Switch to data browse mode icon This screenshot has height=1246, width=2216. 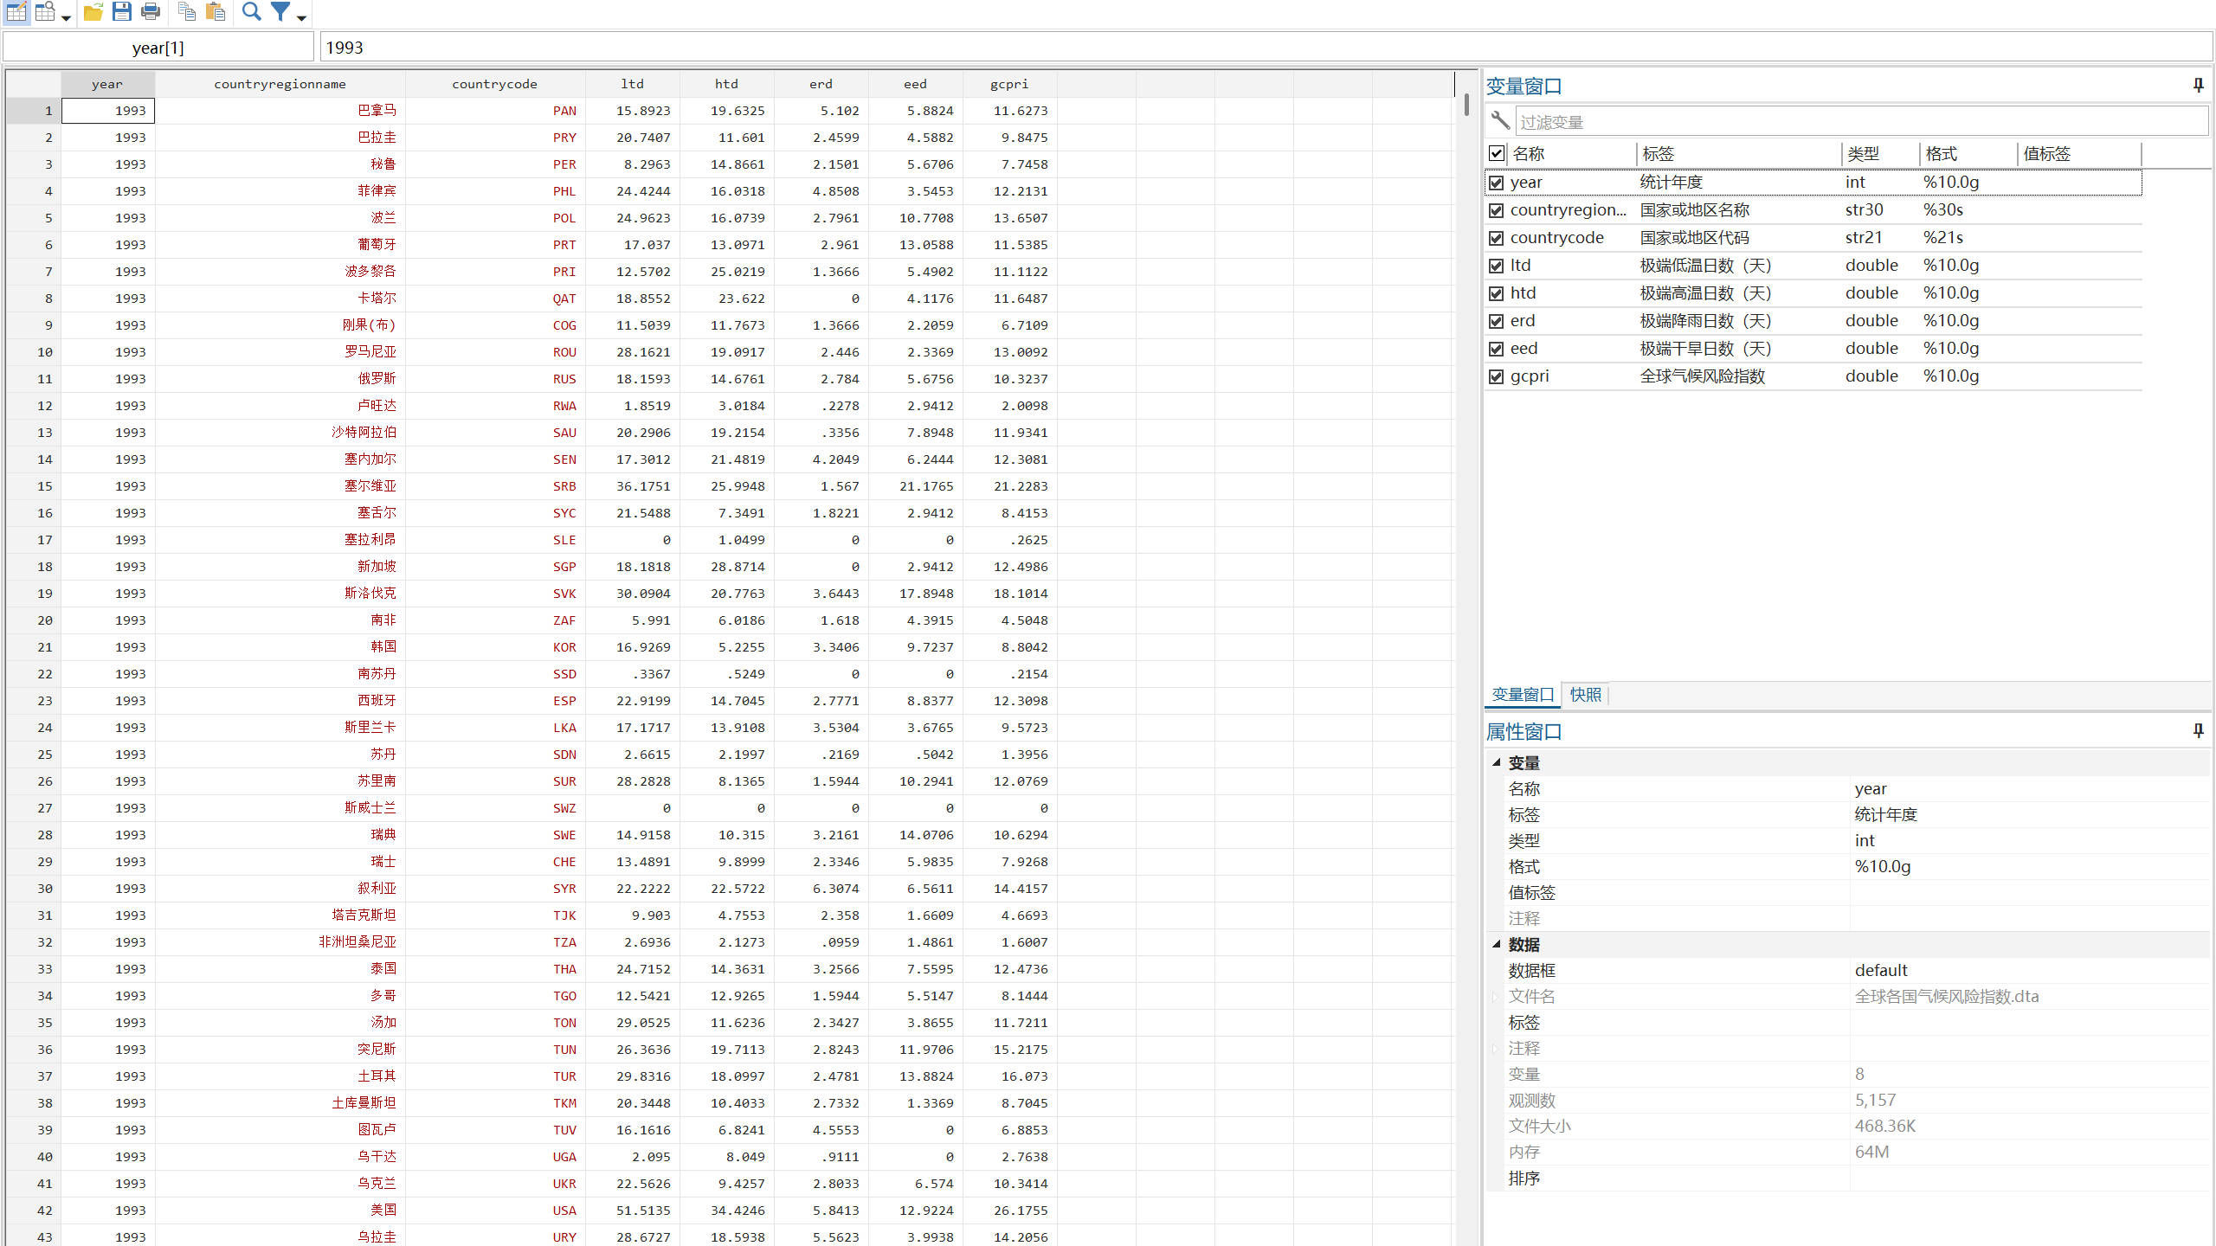(x=45, y=12)
